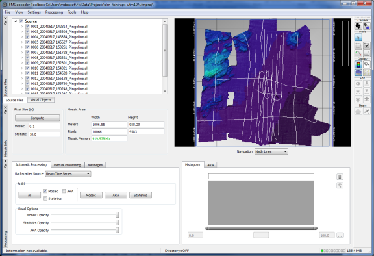The image size is (374, 256).
Task: Click the first Camera icon in toolbar
Action: (358, 26)
